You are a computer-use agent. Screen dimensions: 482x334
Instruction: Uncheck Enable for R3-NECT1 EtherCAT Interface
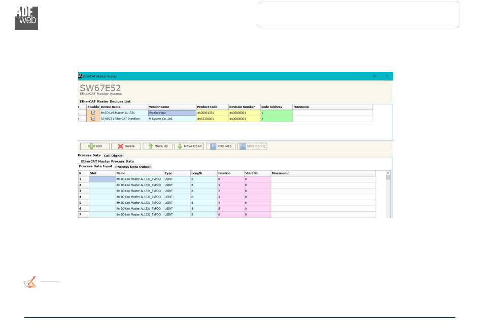pyautogui.click(x=93, y=119)
